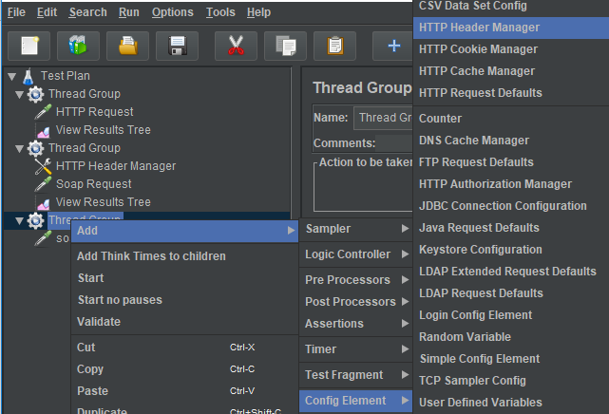Screen dimensions: 609x414
Task: Expand the Post Processors submenu arrow
Action: tap(405, 301)
